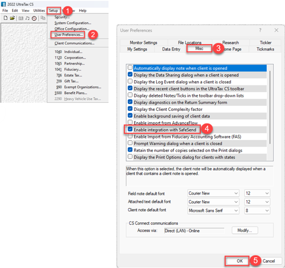Choose User Preferences from Setup menu
Screen dimensions: 285x268
coord(69,35)
